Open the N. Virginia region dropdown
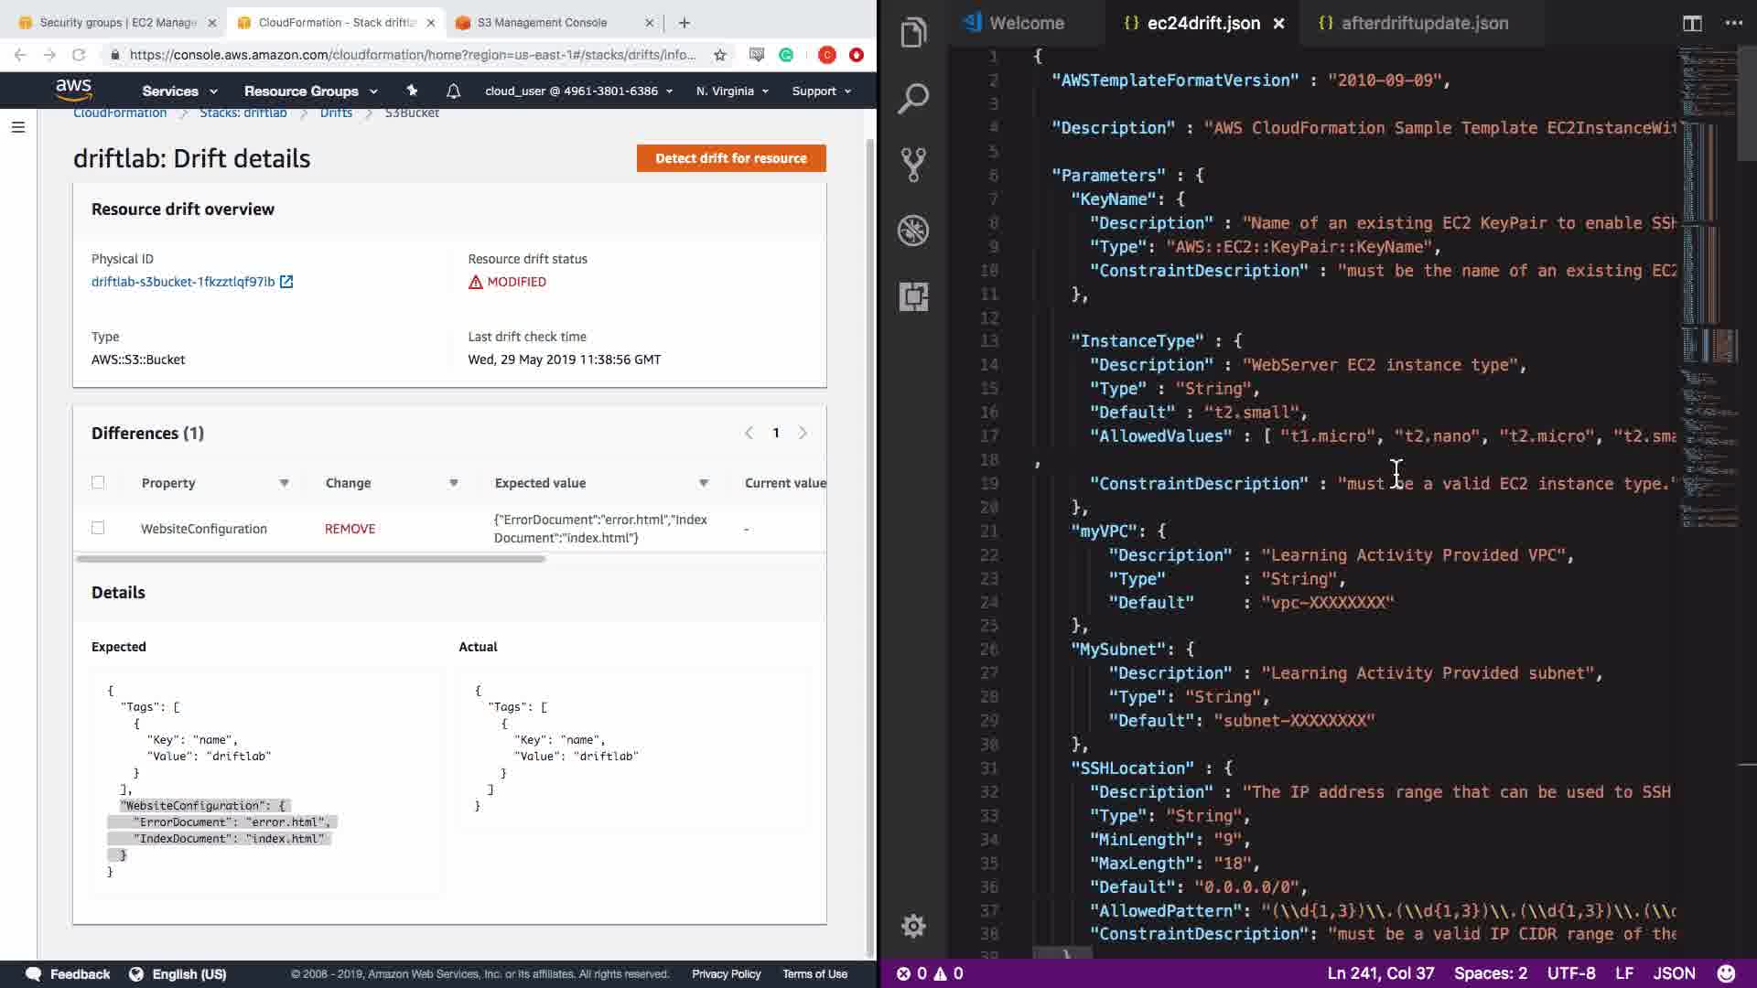This screenshot has width=1757, height=988. tap(732, 91)
